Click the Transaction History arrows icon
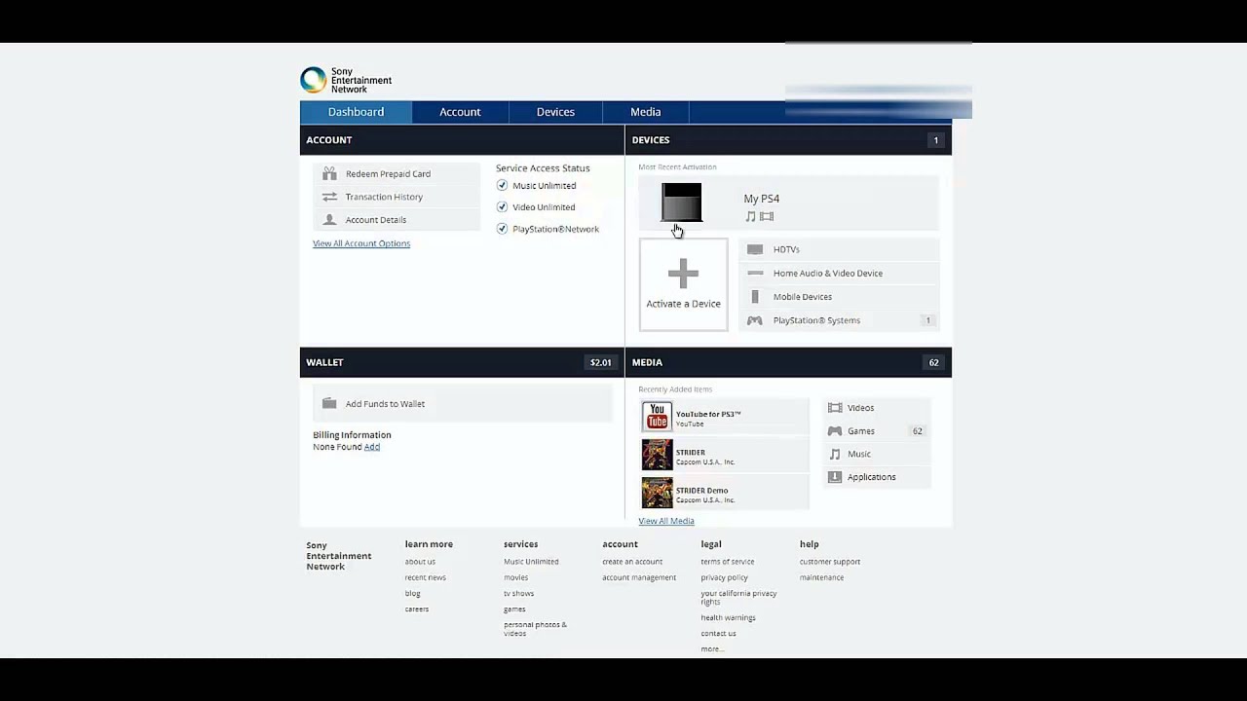The width and height of the screenshot is (1247, 701). tap(329, 197)
